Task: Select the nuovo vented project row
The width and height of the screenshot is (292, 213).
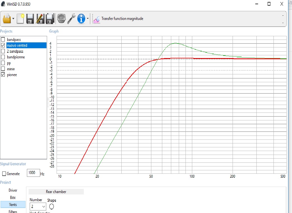Action: 26,45
